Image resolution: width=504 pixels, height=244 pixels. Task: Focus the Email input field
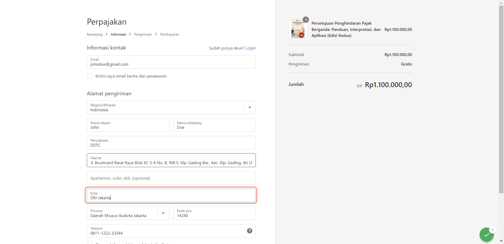point(171,62)
